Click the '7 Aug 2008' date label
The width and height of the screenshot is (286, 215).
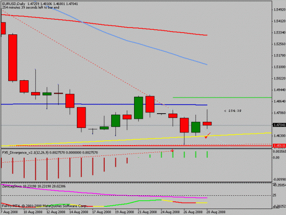tap(9, 212)
